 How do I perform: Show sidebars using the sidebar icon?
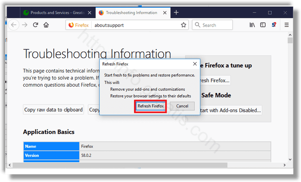coord(263,25)
